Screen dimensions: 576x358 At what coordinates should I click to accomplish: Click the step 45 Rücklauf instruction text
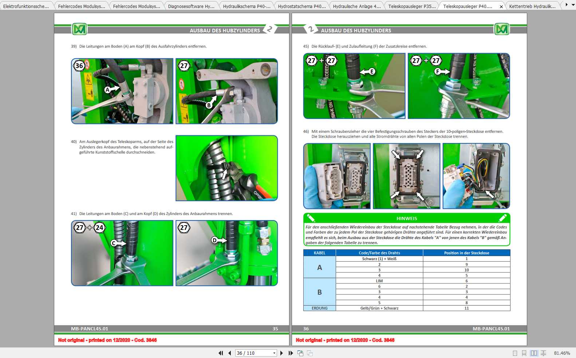coord(365,46)
